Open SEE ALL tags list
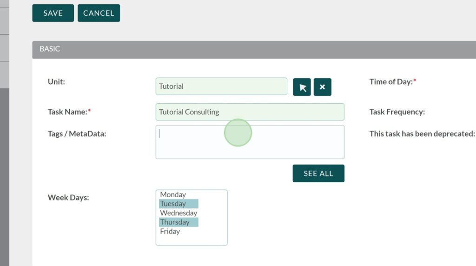 (318, 173)
